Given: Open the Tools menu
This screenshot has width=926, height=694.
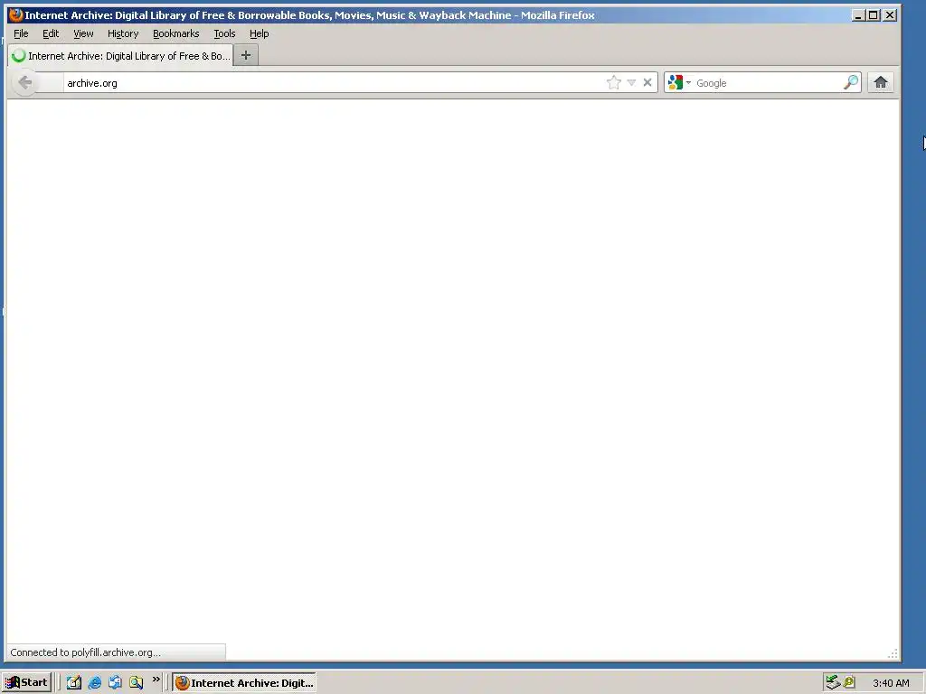Looking at the screenshot, I should pyautogui.click(x=224, y=33).
